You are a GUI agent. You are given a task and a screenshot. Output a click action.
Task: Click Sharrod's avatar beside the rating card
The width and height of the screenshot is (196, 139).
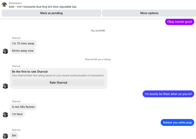5,86
